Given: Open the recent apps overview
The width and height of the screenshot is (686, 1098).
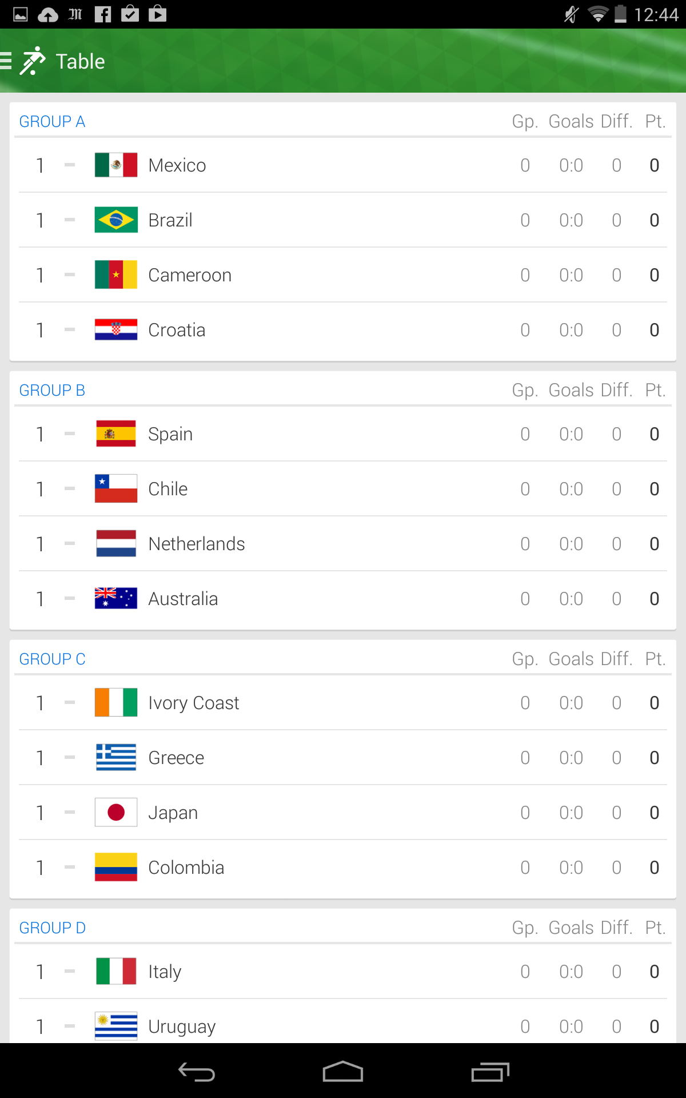Looking at the screenshot, I should click(490, 1072).
